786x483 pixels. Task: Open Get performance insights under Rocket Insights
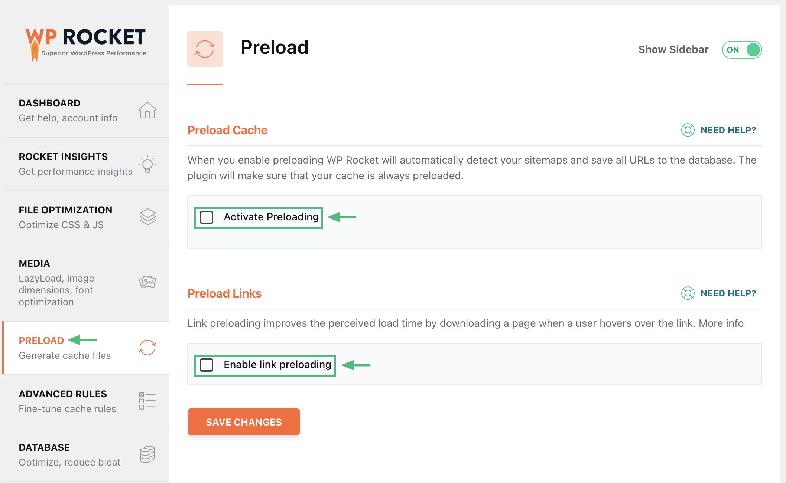click(x=75, y=171)
